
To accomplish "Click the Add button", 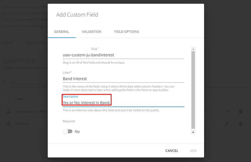I will tap(193, 151).
